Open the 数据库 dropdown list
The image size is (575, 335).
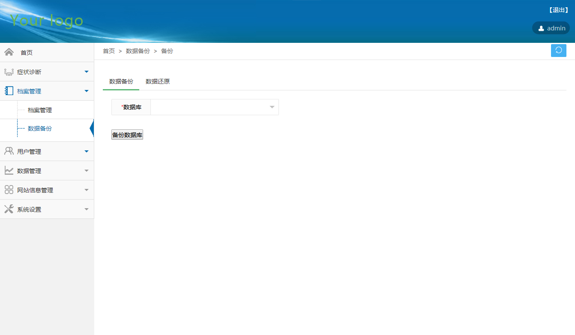point(214,107)
